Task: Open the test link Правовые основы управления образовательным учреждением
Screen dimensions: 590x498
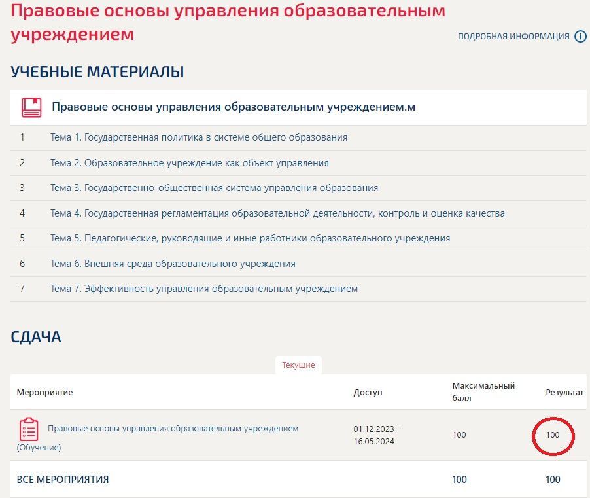Action: pyautogui.click(x=173, y=429)
